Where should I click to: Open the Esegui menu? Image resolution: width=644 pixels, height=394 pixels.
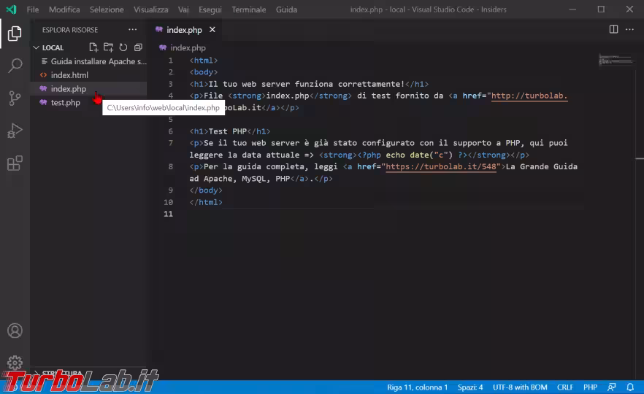(210, 9)
